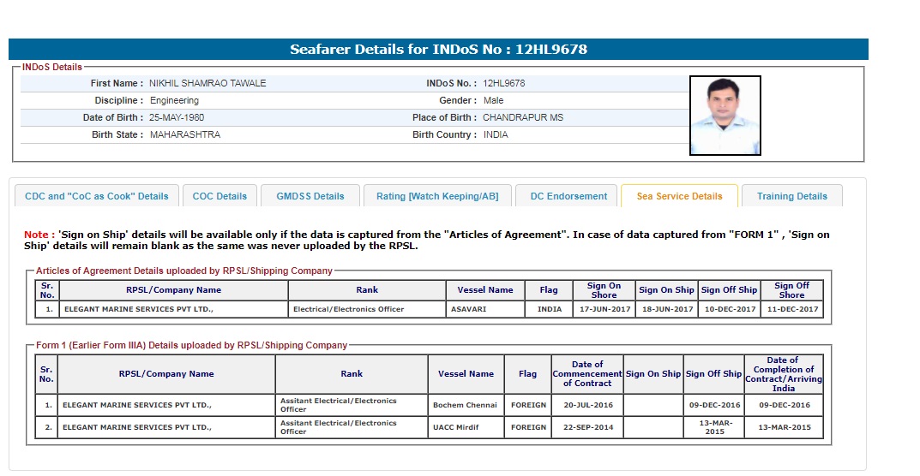
Task: Click the place of birth CHANDRAPUR MS
Action: (x=523, y=117)
